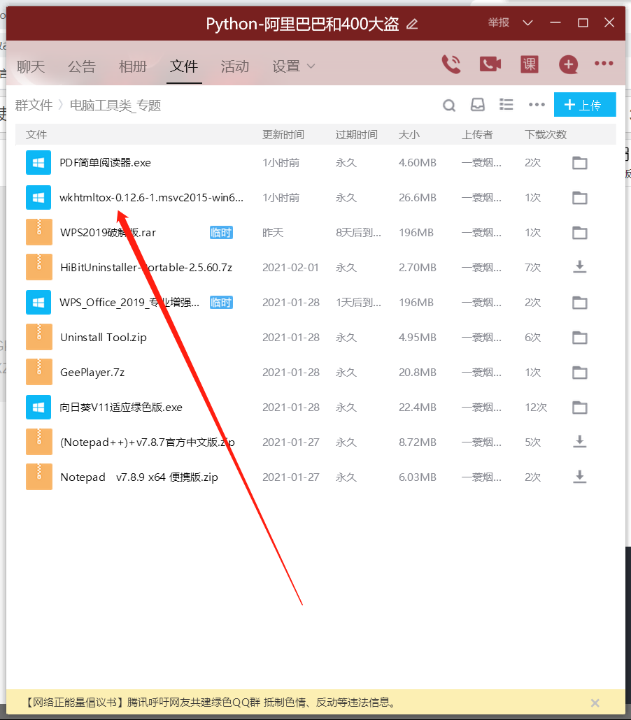Open file search in the toolbar
The image size is (631, 720).
pos(448,105)
